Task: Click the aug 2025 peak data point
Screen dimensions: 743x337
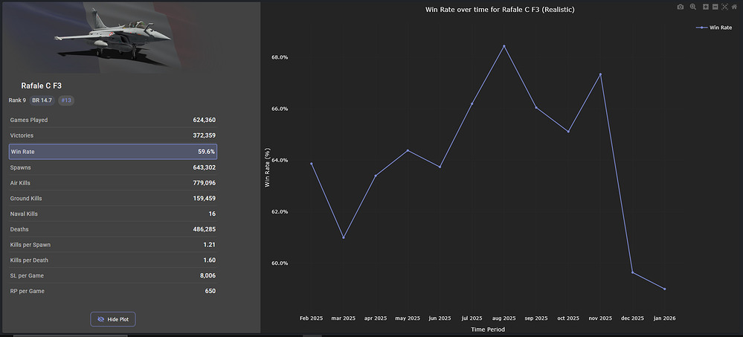Action: [504, 46]
